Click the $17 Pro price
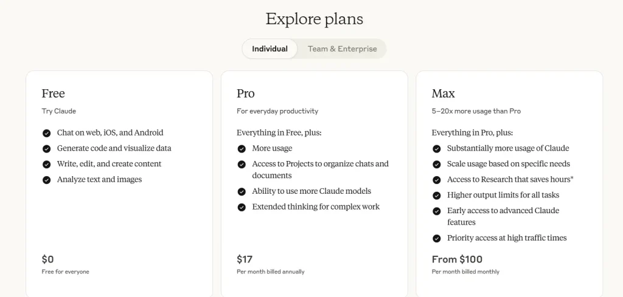Image resolution: width=623 pixels, height=297 pixels. click(245, 259)
